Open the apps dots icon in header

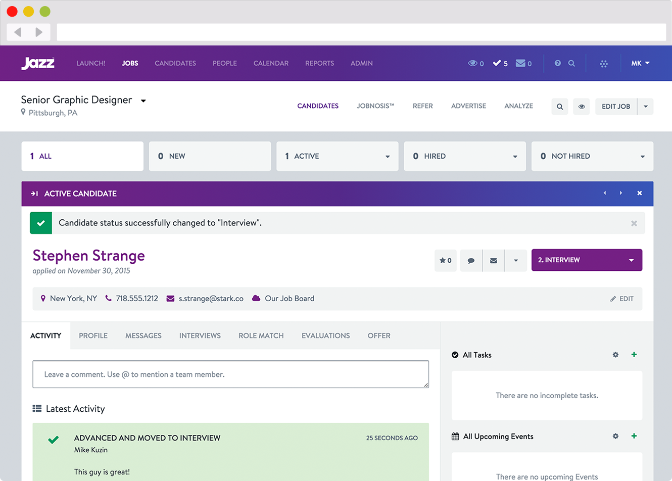click(604, 64)
